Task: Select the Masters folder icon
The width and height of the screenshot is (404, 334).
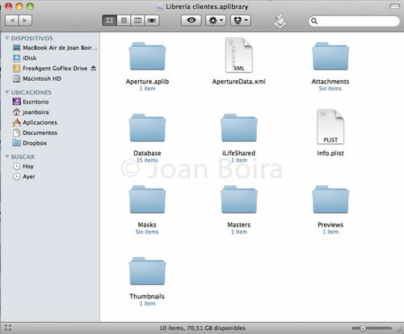Action: [x=239, y=200]
